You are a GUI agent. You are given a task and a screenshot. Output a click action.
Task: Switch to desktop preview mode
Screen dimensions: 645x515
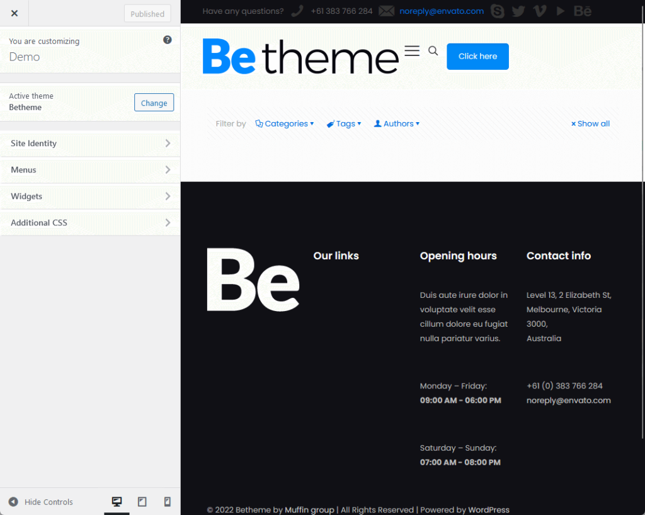[x=117, y=501]
